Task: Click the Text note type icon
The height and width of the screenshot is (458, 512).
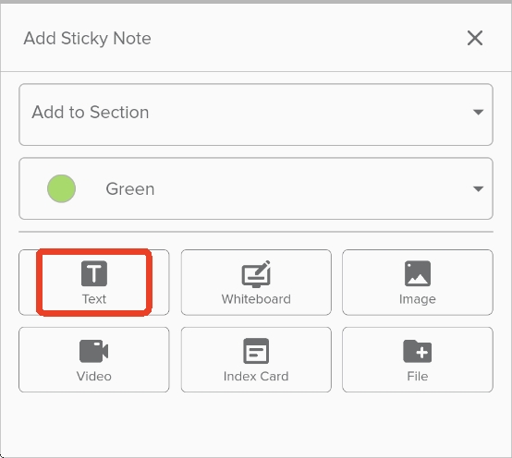Action: click(94, 273)
